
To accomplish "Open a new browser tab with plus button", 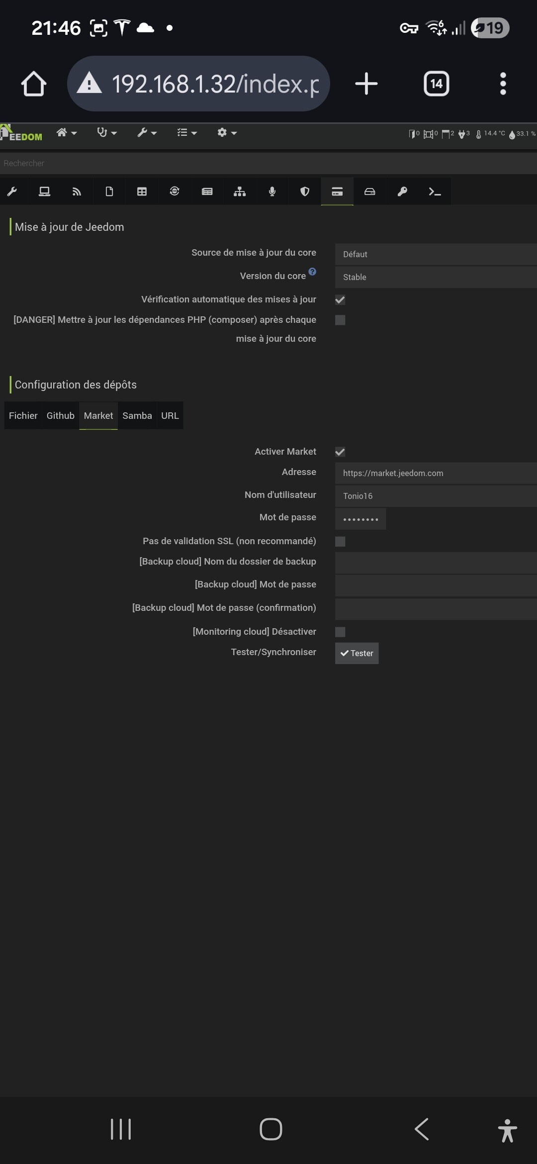I will pyautogui.click(x=366, y=84).
